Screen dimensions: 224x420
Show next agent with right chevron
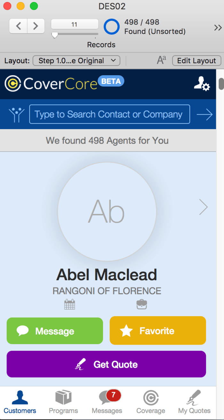pyautogui.click(x=204, y=207)
